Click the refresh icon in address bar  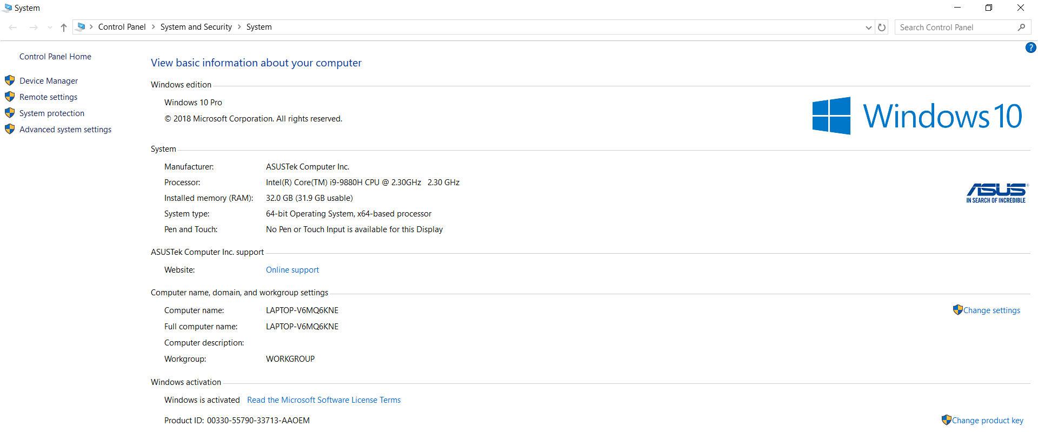(882, 28)
